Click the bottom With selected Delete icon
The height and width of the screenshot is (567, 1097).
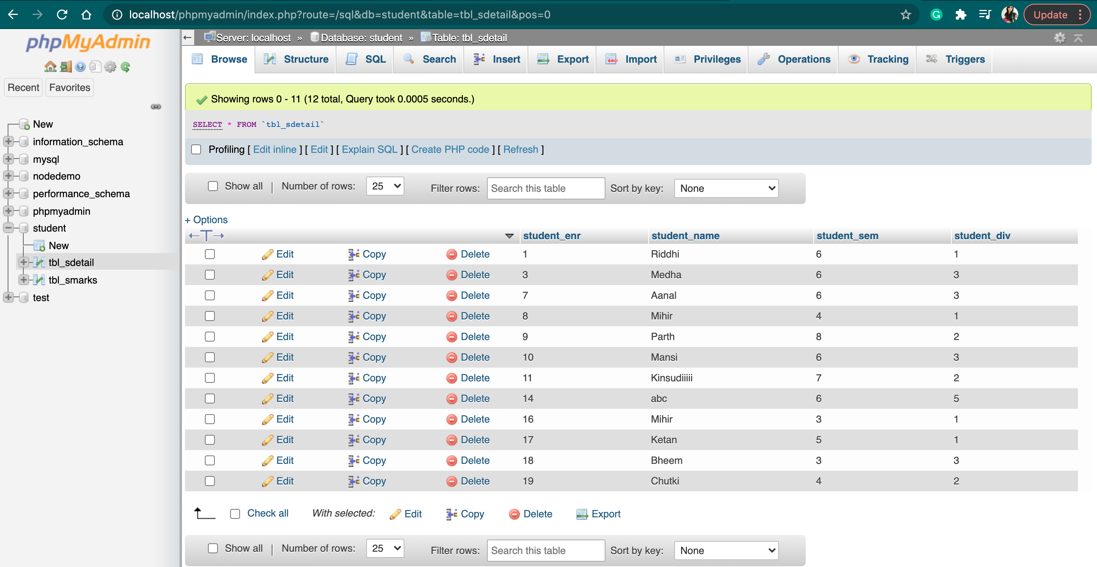click(x=514, y=514)
